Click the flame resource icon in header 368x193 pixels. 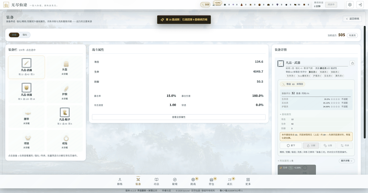click(x=241, y=5)
